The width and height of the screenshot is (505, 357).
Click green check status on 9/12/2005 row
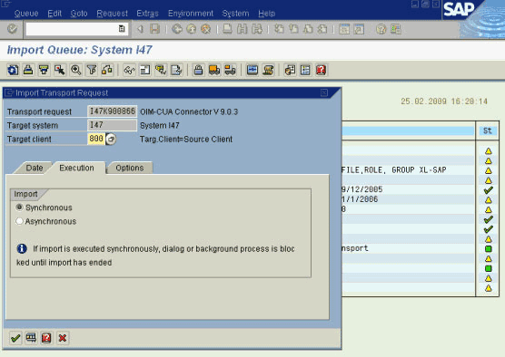pyautogui.click(x=489, y=190)
